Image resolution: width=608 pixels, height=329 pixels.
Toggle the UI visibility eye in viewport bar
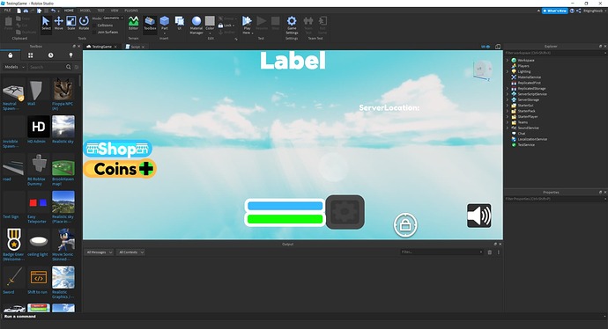point(486,47)
